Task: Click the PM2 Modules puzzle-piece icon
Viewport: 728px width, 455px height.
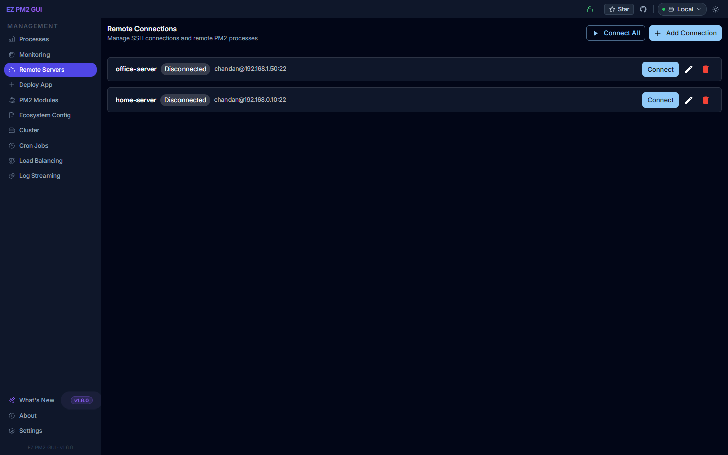Action: (11, 100)
